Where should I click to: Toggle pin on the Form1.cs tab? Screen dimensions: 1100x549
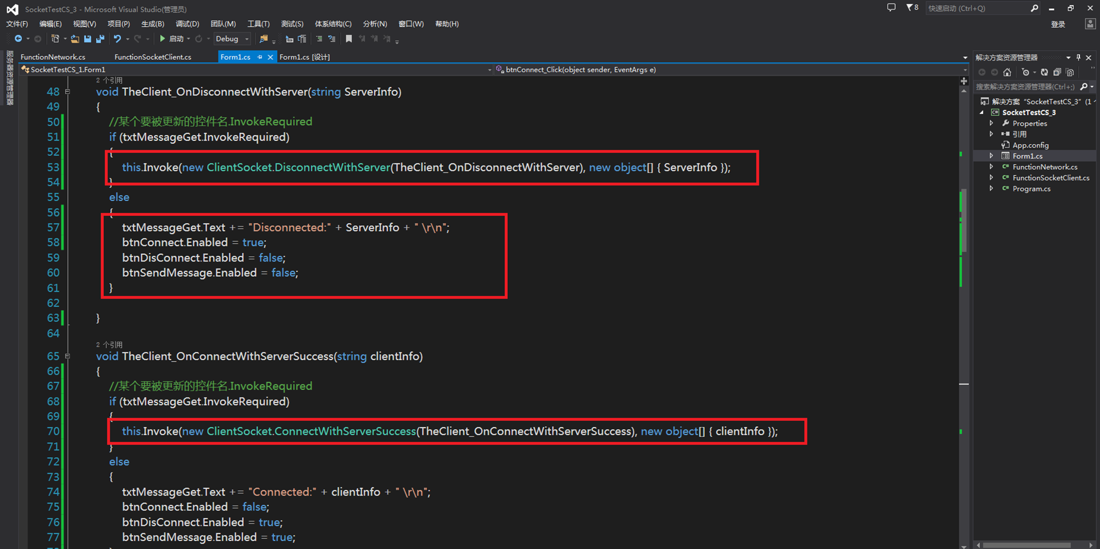coord(260,57)
